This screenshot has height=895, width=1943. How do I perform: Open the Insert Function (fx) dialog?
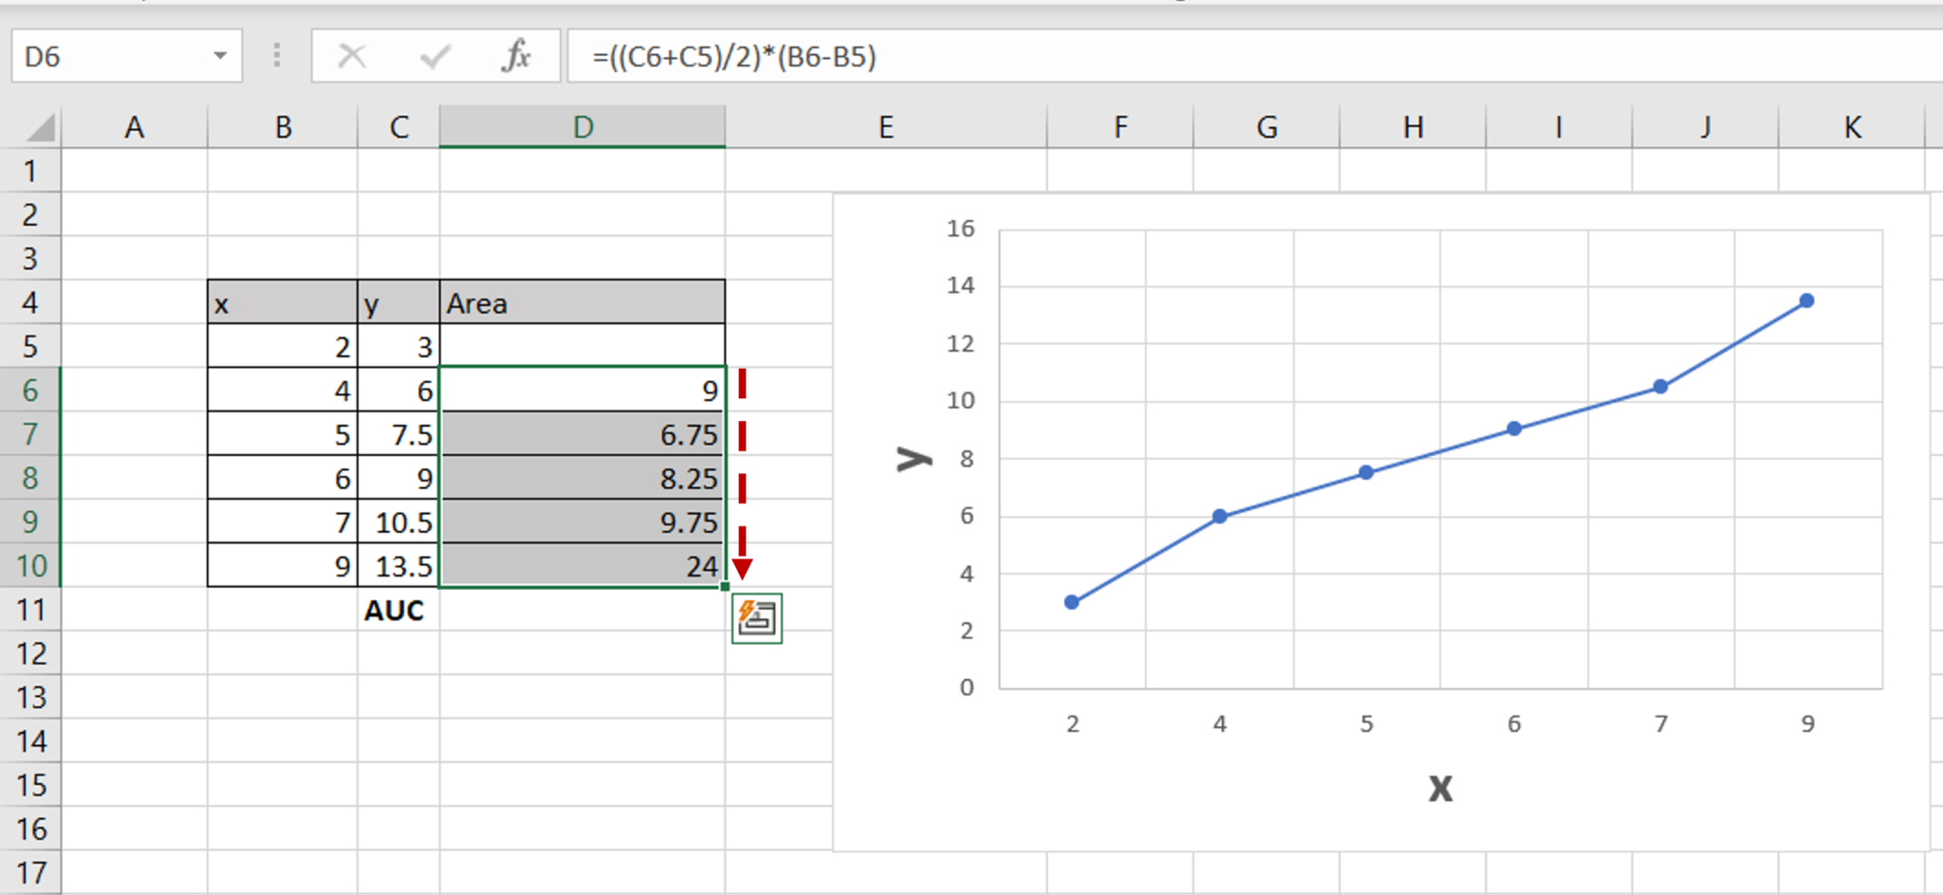pyautogui.click(x=514, y=56)
